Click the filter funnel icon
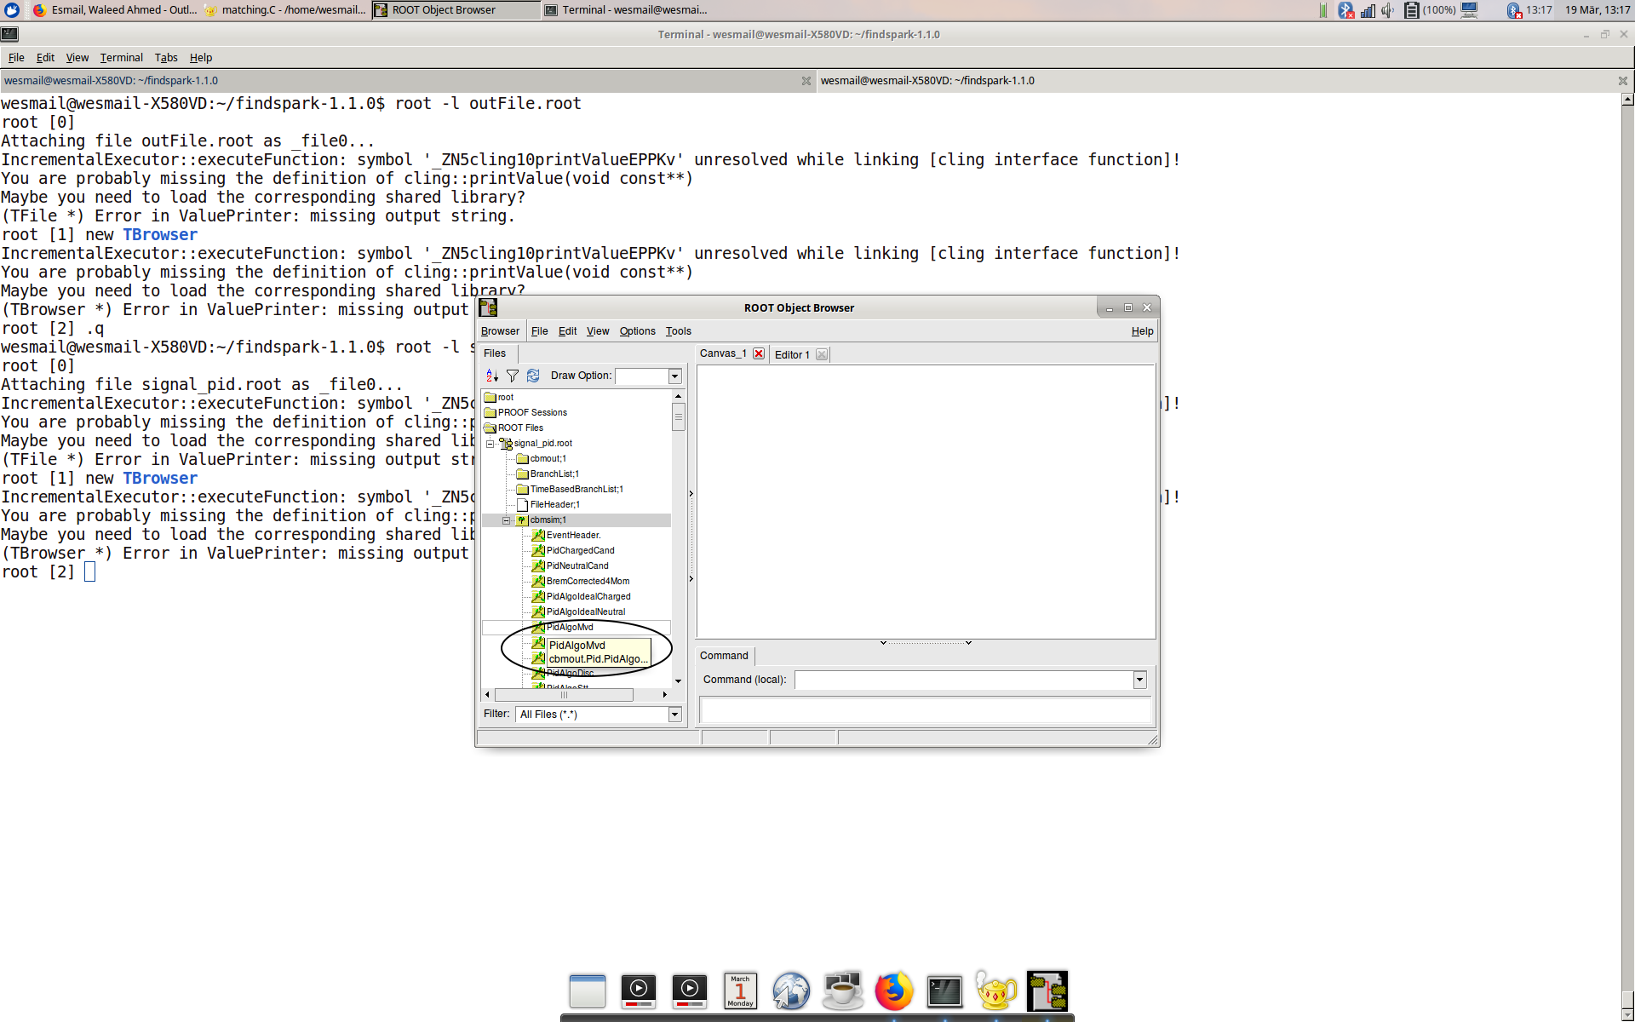This screenshot has height=1022, width=1635. coord(513,376)
